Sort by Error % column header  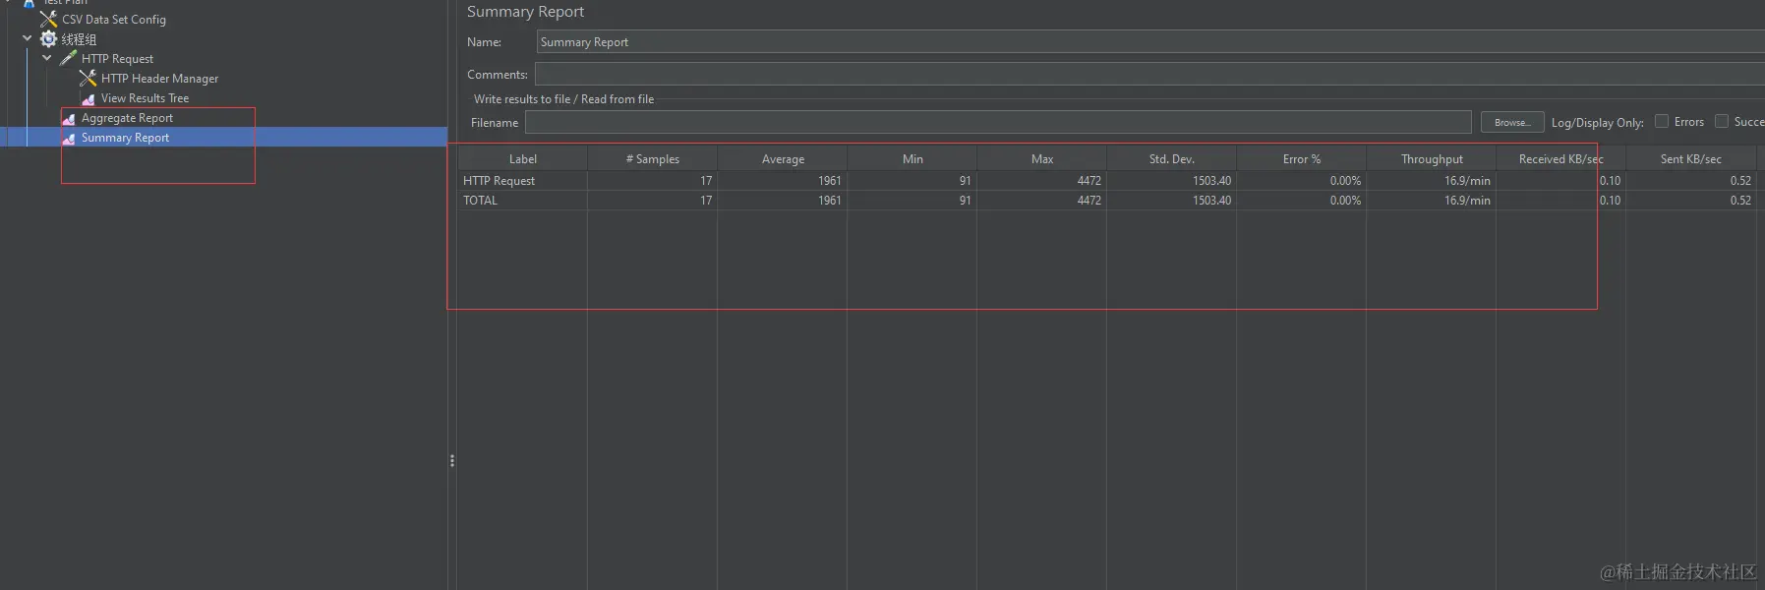click(x=1302, y=158)
